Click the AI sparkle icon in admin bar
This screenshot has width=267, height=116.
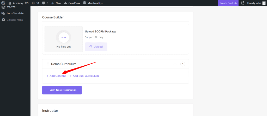(x=242, y=3)
